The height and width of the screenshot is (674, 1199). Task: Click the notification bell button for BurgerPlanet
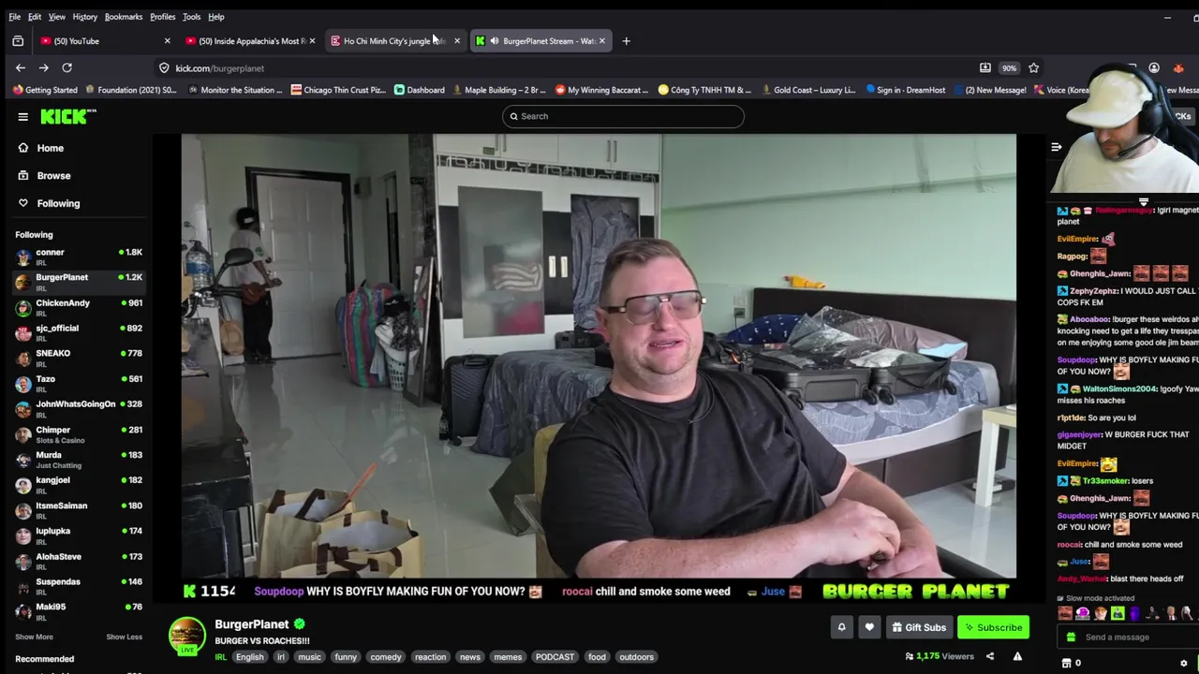click(x=841, y=627)
